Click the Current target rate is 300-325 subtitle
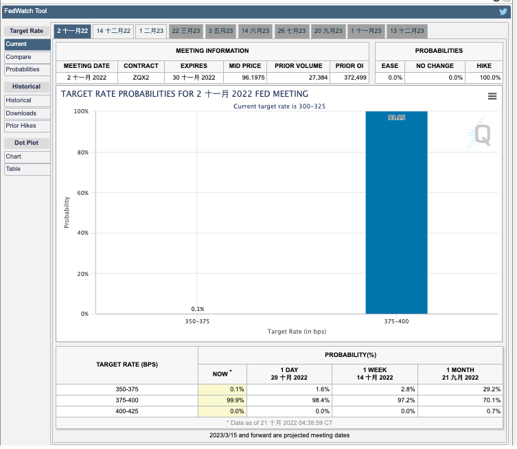Viewport: 517px width, 449px height. (279, 106)
